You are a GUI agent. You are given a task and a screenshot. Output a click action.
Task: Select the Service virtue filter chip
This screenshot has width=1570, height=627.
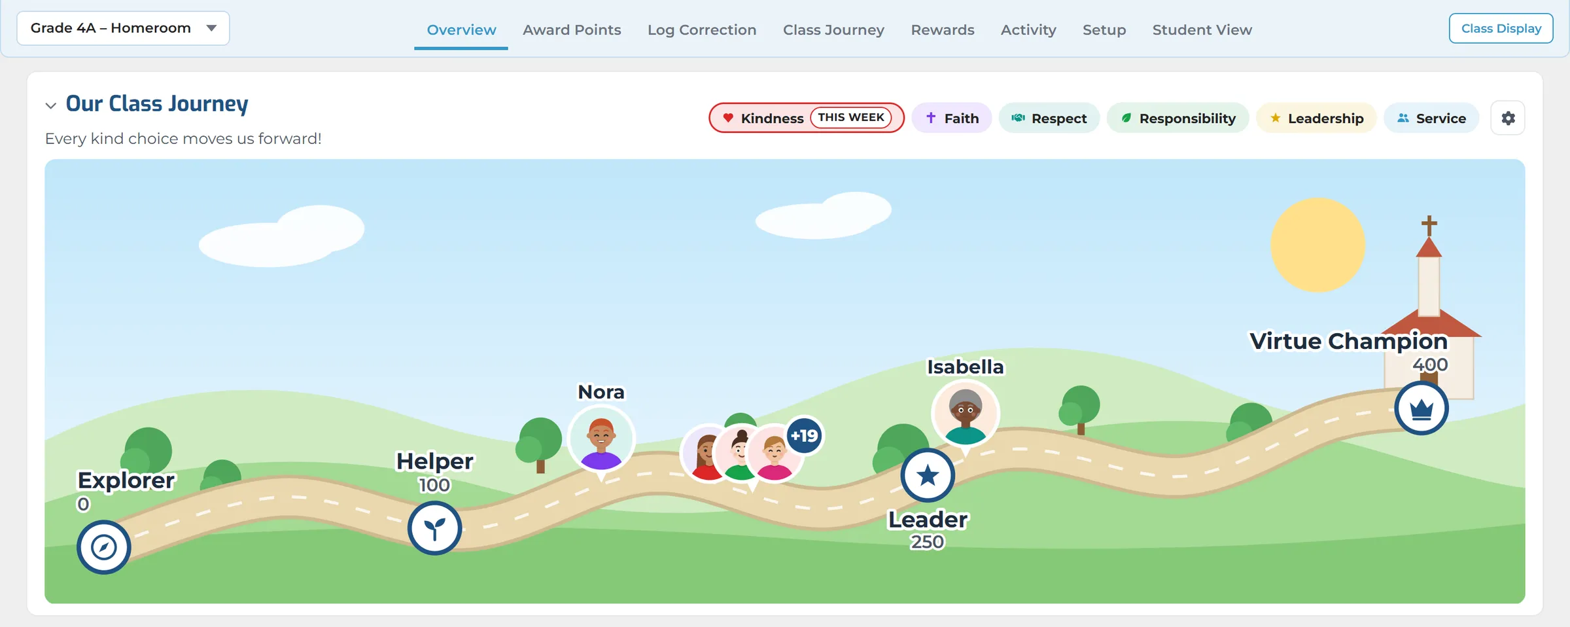[1431, 118]
